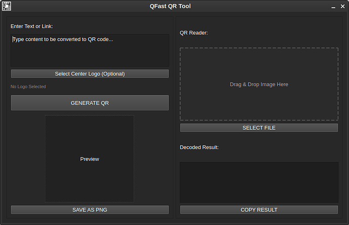Click inside the Decoded Result text box
Viewport: 349px width, 225px height.
point(259,182)
